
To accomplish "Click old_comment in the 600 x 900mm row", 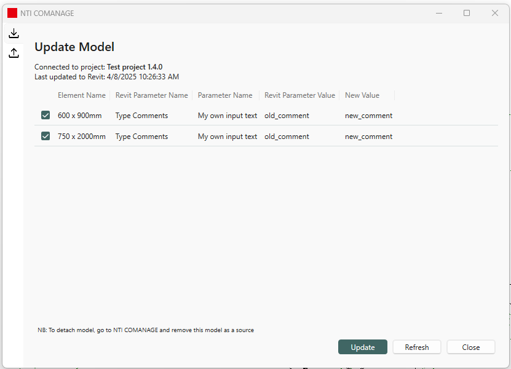I will coord(287,116).
